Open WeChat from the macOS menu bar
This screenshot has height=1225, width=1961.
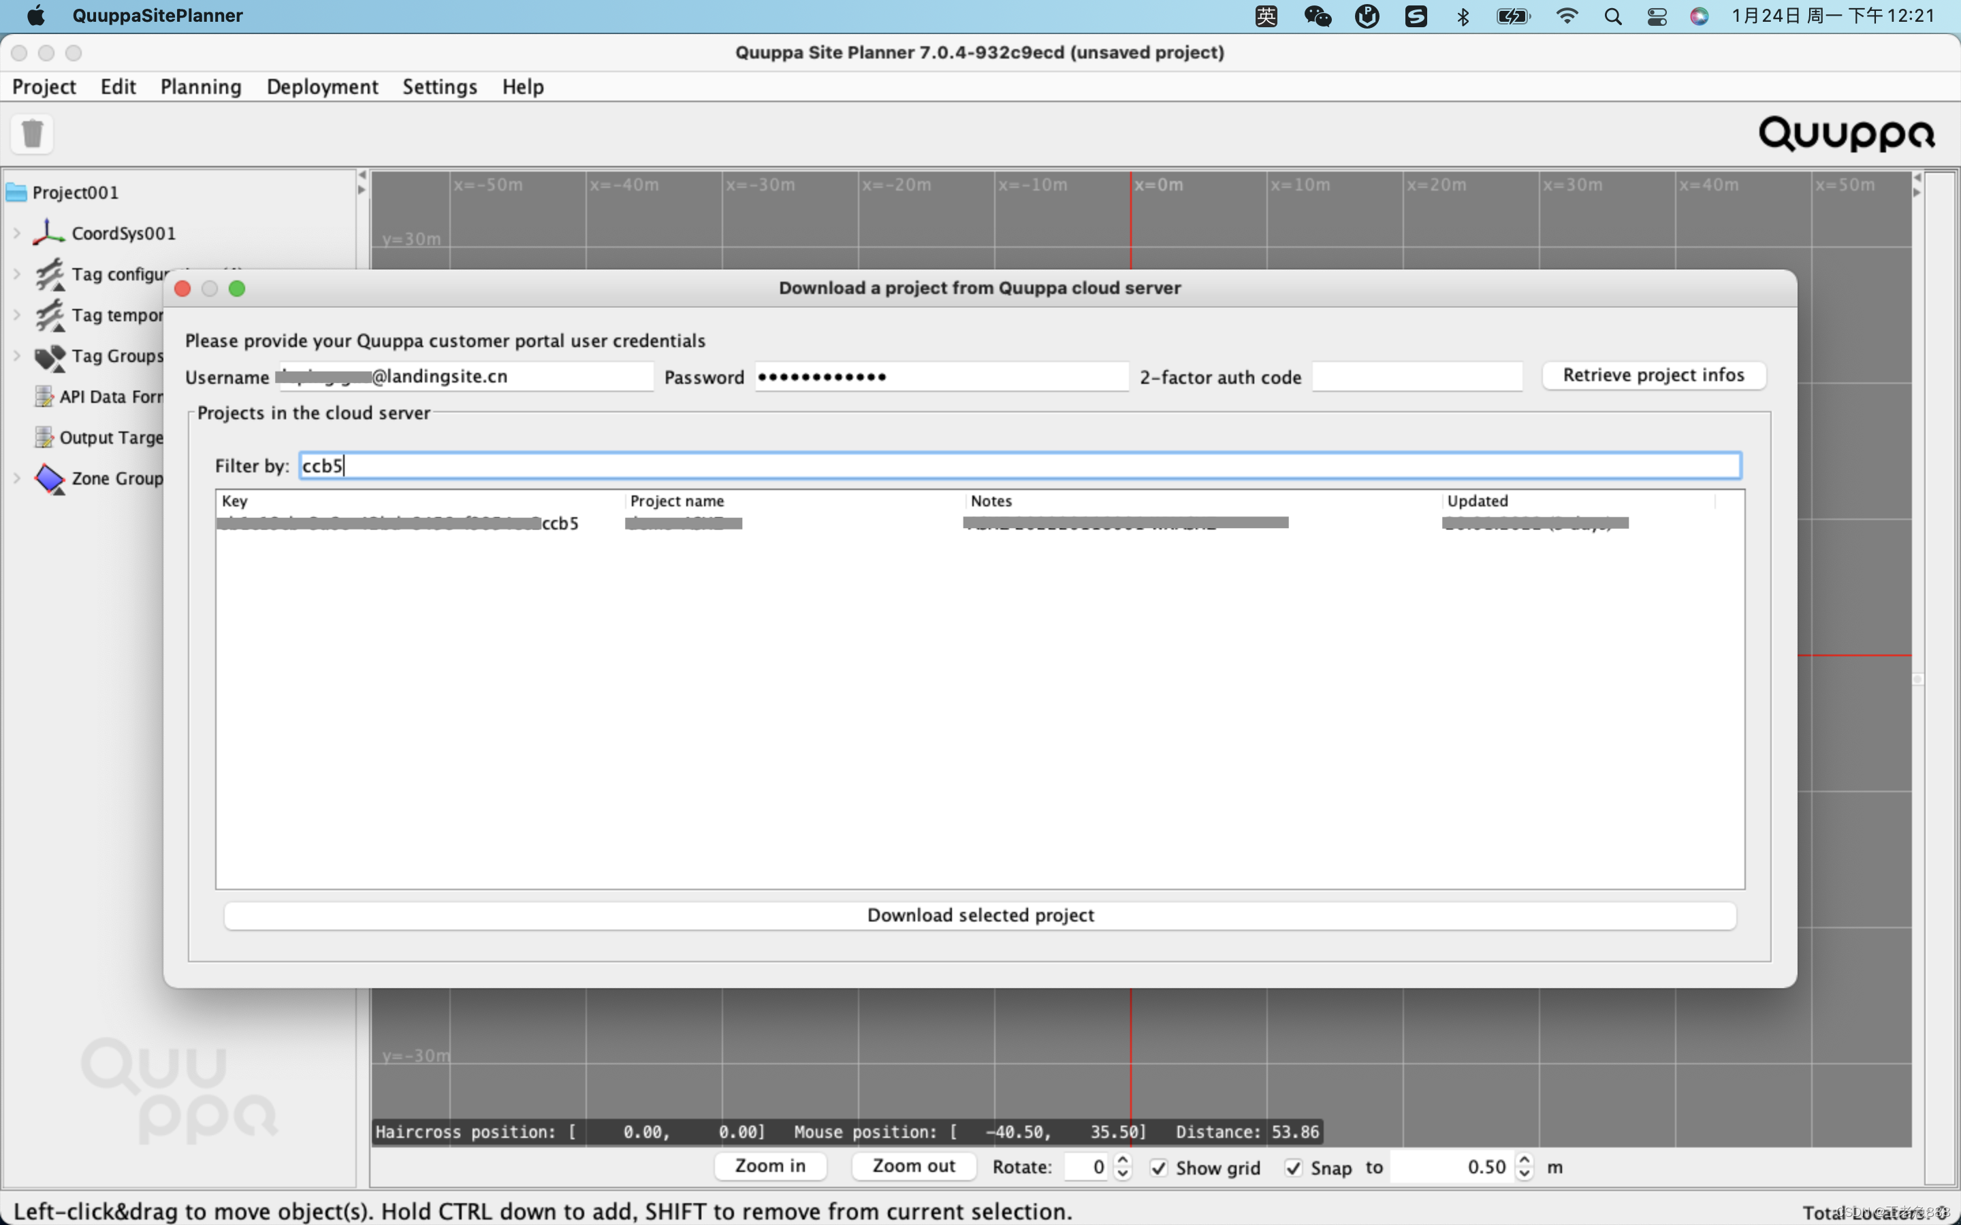1318,16
